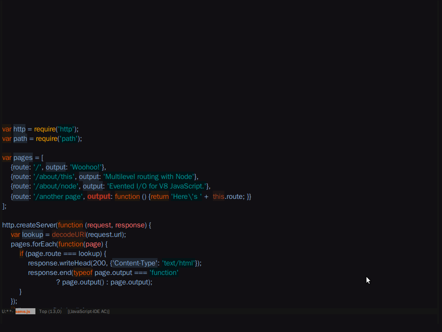
Task: Click the path variable name after var
Action: tap(20, 139)
